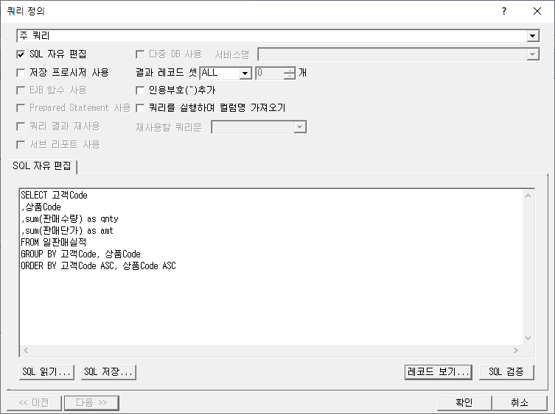
Task: Close the 쿼리 정의 dialog
Action: (x=537, y=11)
